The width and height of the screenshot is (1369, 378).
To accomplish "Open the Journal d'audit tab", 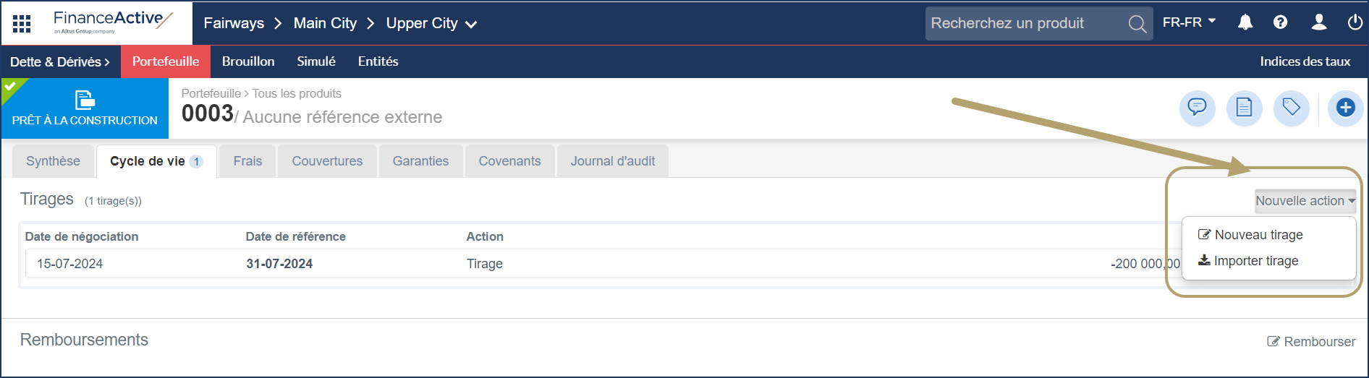I will pos(612,161).
